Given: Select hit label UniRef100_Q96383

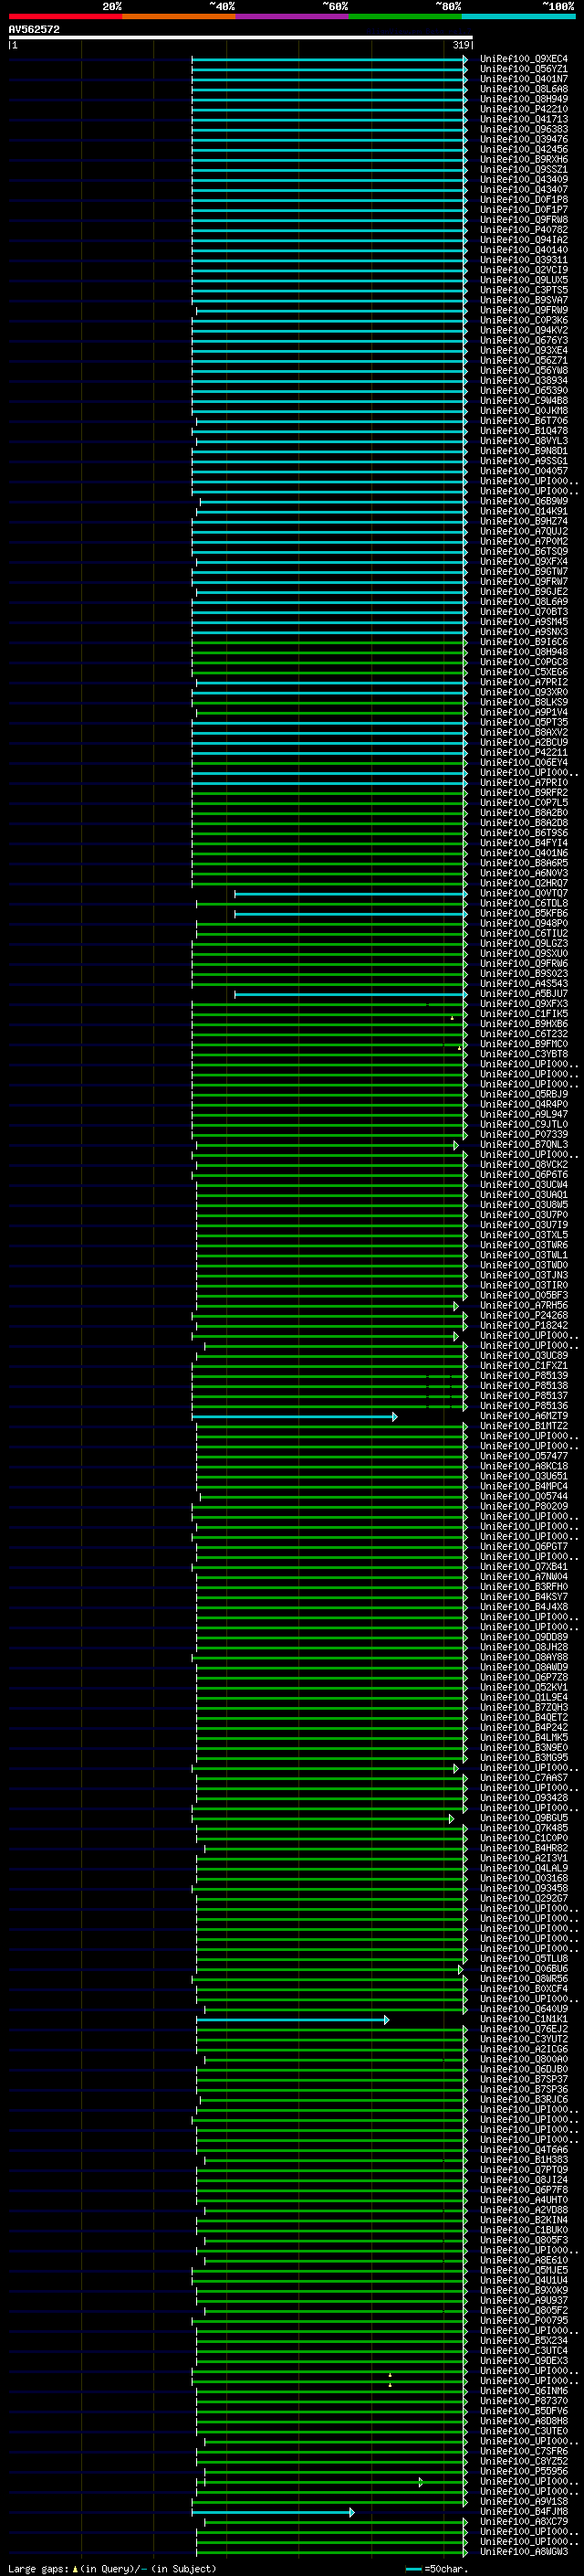Looking at the screenshot, I should pyautogui.click(x=524, y=129).
